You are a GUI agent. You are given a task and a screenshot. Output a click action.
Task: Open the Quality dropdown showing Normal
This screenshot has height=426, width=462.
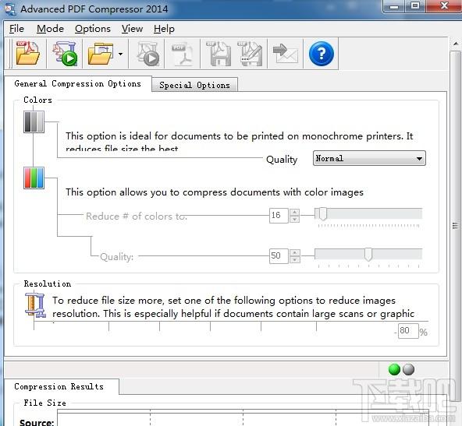(369, 158)
